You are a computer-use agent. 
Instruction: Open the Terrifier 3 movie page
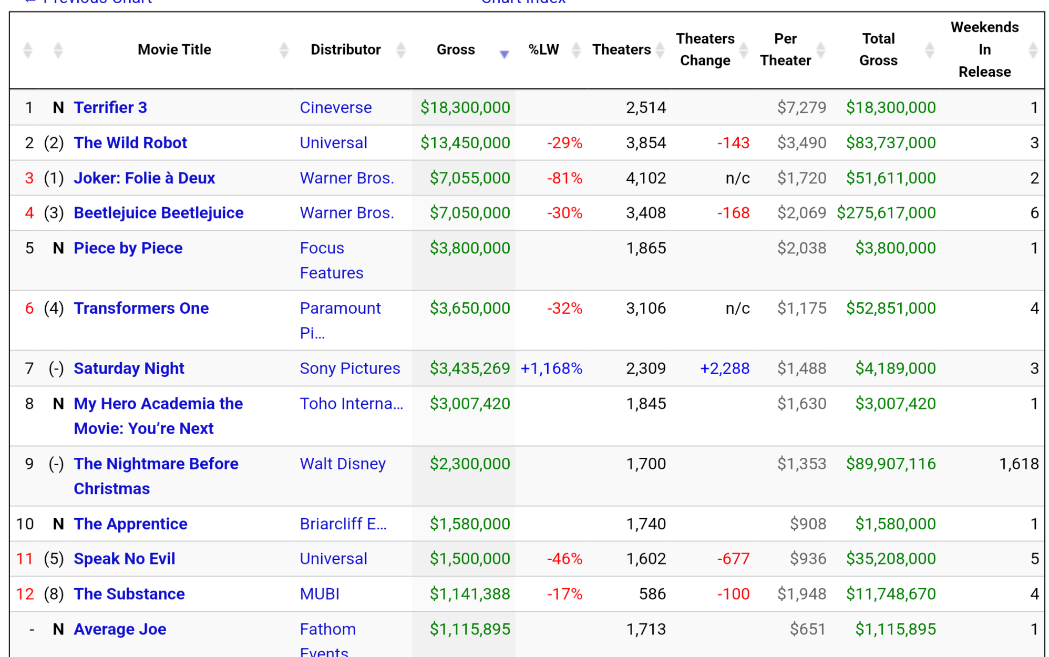click(110, 107)
